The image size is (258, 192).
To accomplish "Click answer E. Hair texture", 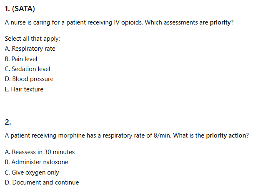I will [24, 89].
